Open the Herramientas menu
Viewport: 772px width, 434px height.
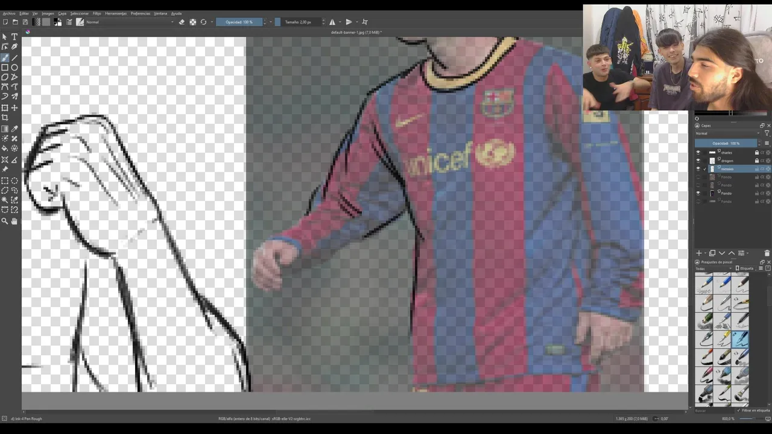click(x=116, y=13)
